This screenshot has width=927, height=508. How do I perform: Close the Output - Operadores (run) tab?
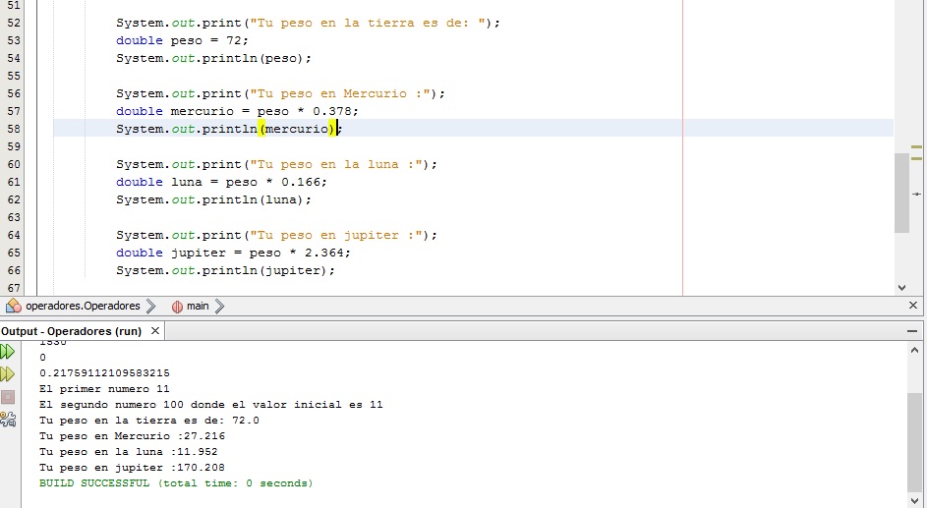point(155,331)
